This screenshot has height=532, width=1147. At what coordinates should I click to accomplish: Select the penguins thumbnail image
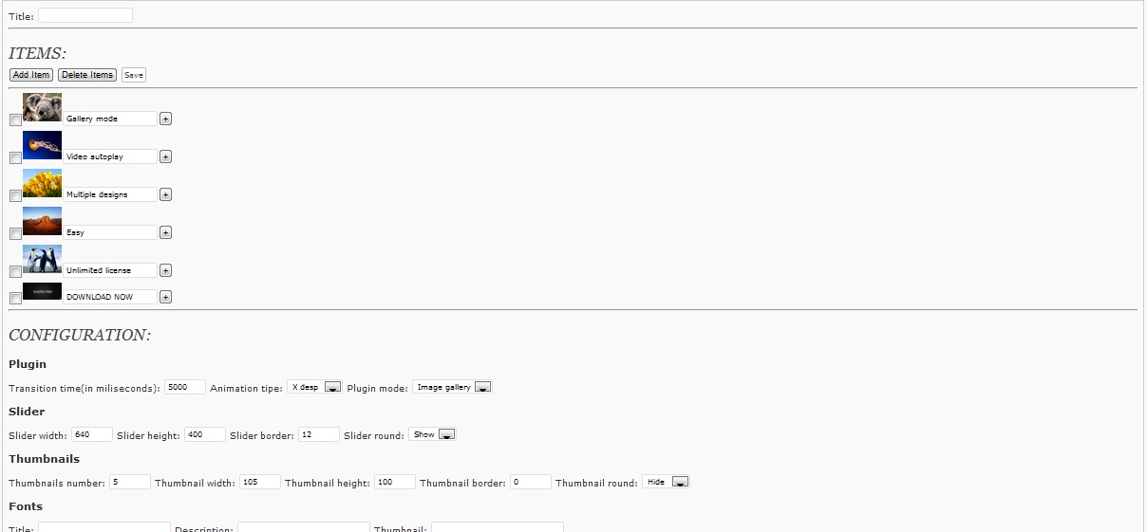click(x=43, y=259)
